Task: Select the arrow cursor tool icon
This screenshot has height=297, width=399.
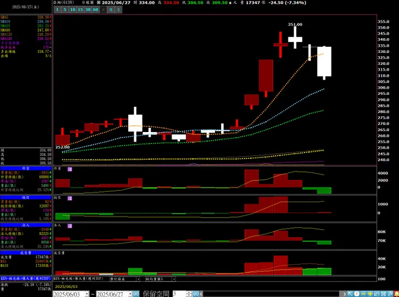Action: pyautogui.click(x=350, y=294)
